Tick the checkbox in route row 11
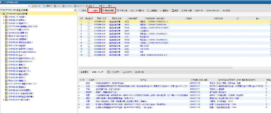This screenshot has height=113, width=271. click(x=89, y=52)
